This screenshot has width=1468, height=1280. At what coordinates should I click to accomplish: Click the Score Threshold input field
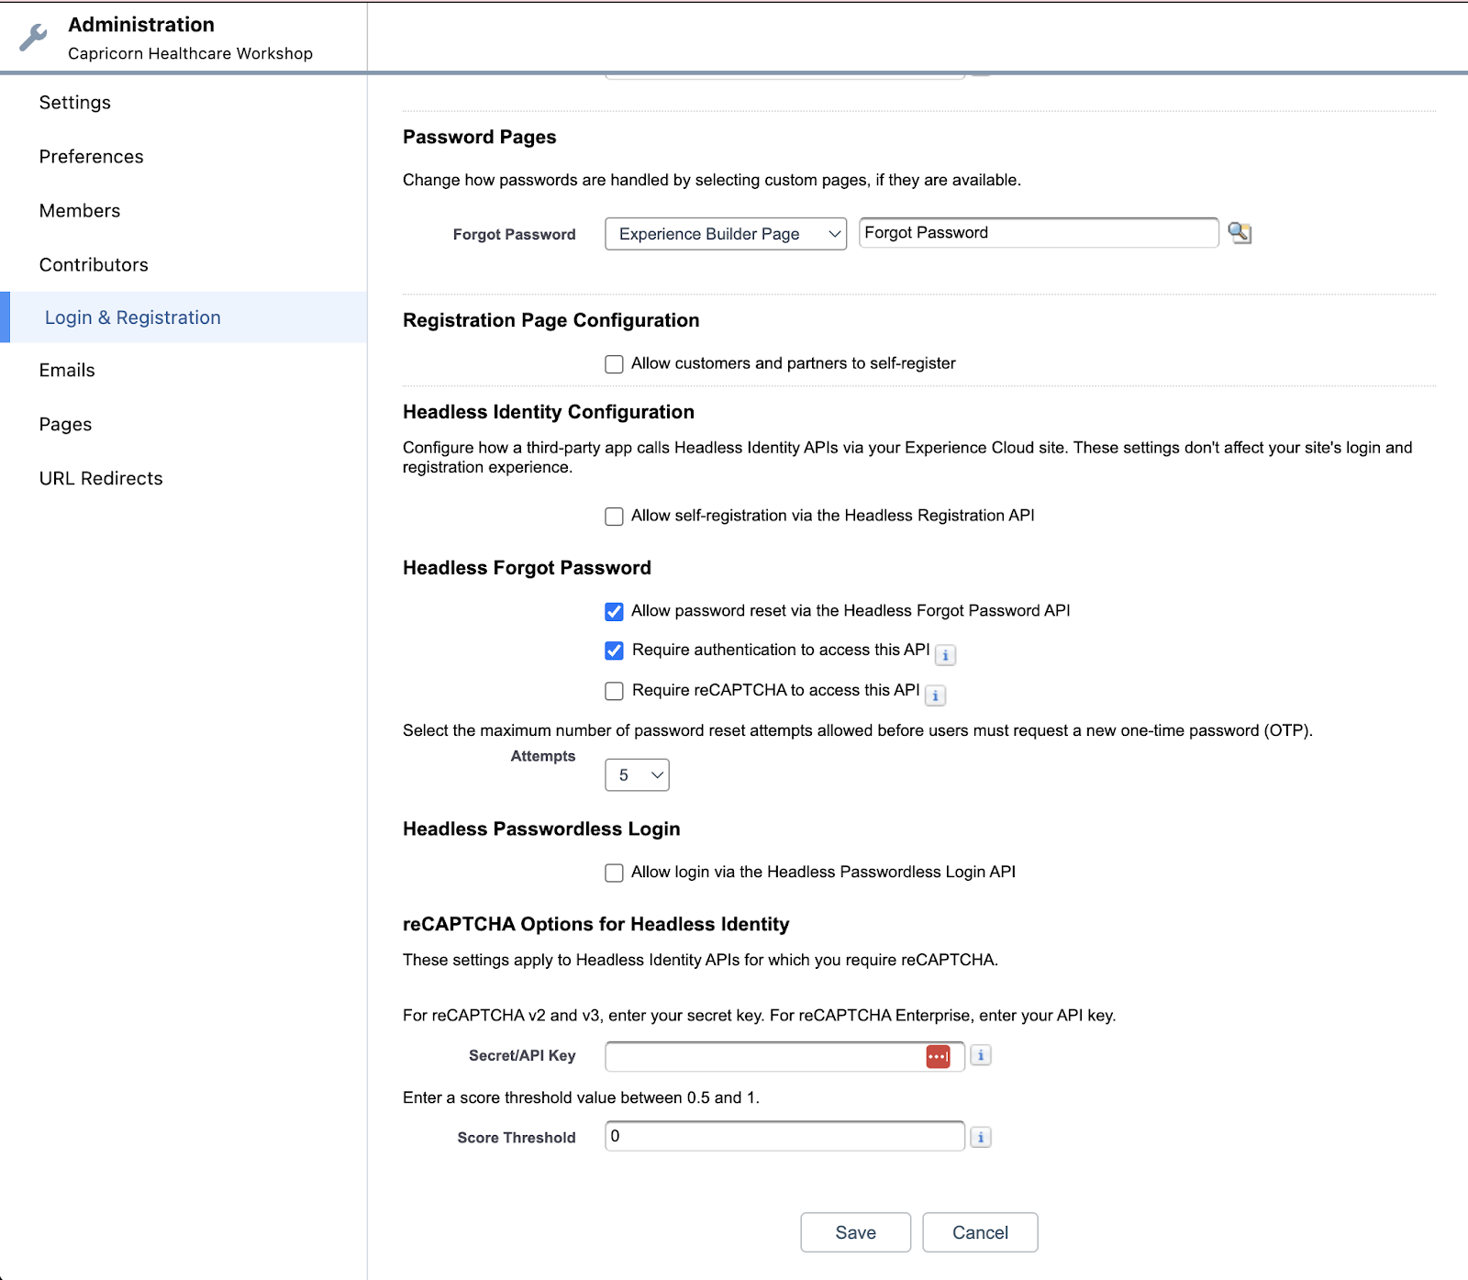[x=784, y=1136]
